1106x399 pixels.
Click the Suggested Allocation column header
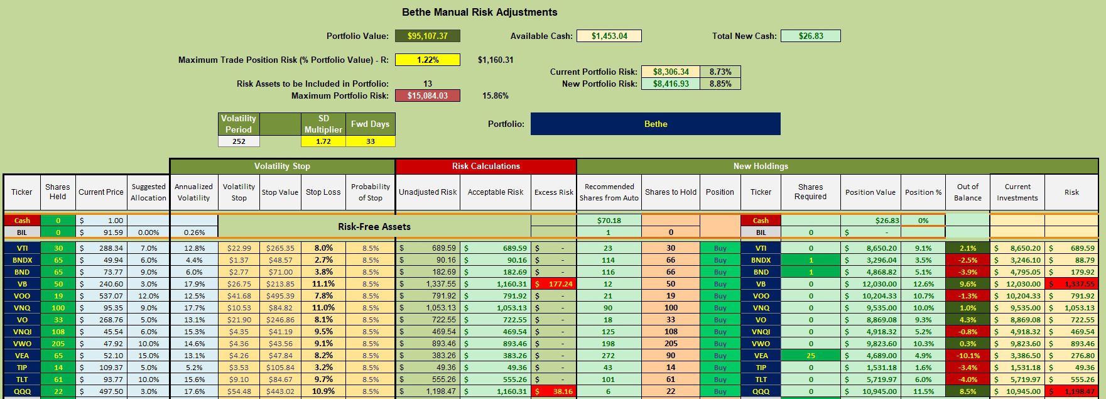(x=148, y=192)
